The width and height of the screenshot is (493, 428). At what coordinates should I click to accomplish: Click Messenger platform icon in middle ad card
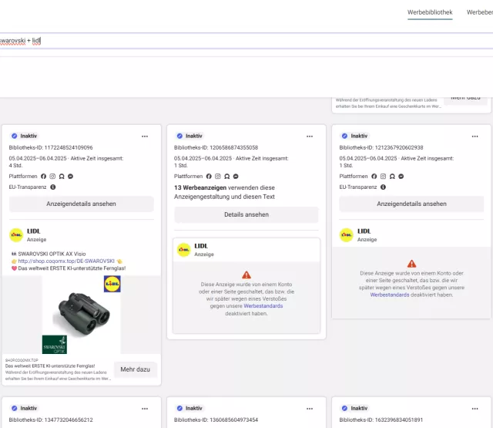(235, 177)
